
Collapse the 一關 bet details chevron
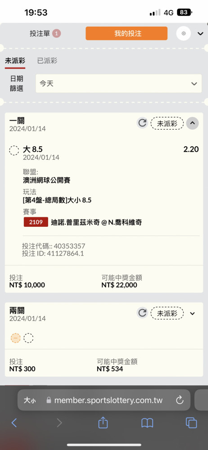click(193, 123)
